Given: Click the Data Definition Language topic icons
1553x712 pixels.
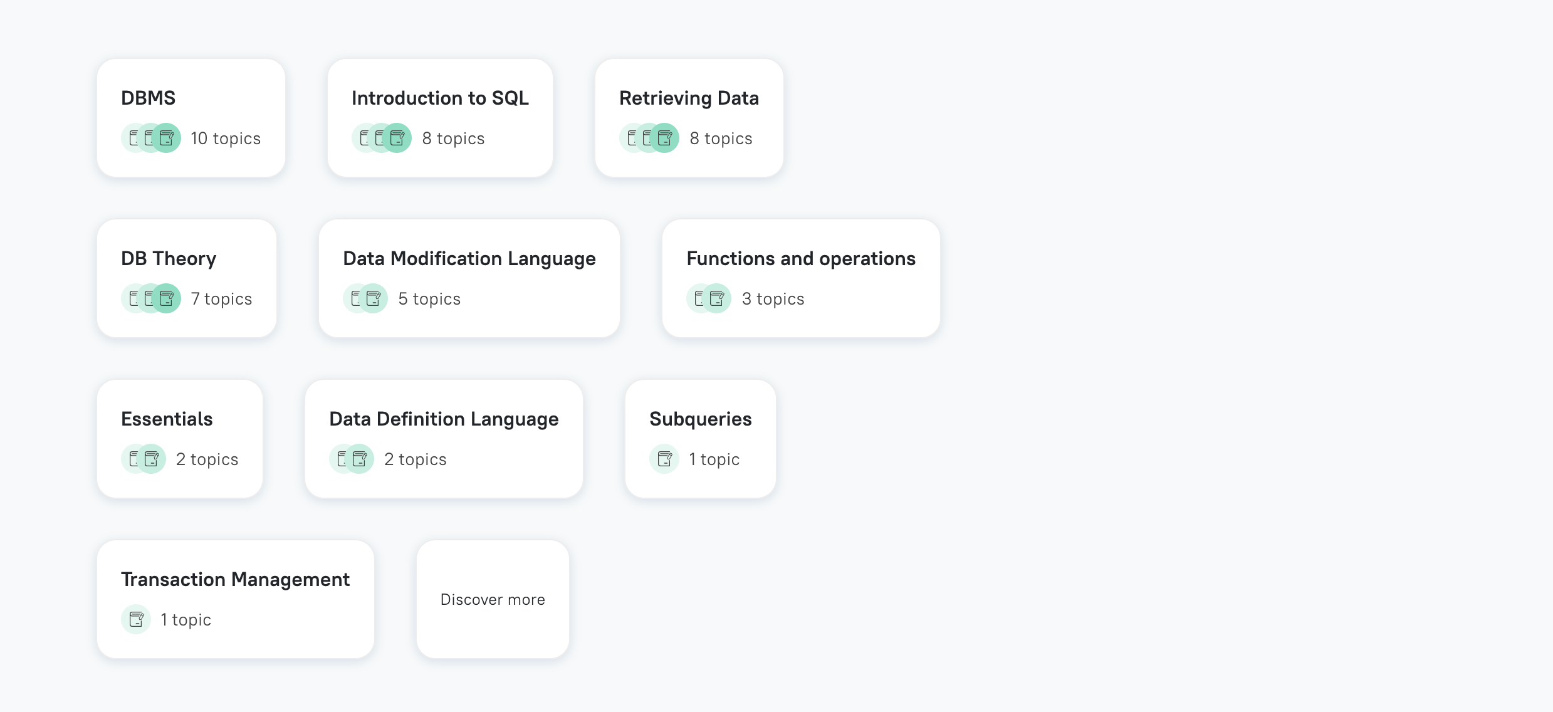Looking at the screenshot, I should pyautogui.click(x=352, y=459).
